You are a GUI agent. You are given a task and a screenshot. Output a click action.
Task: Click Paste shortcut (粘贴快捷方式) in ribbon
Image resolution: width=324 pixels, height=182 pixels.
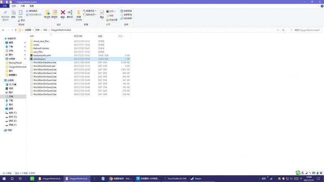click(x=34, y=15)
